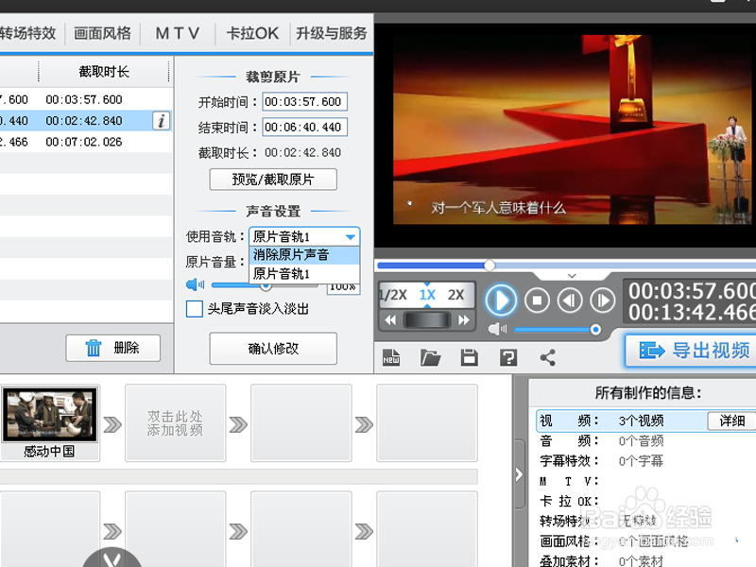Click the 导出视频 export button

(693, 351)
